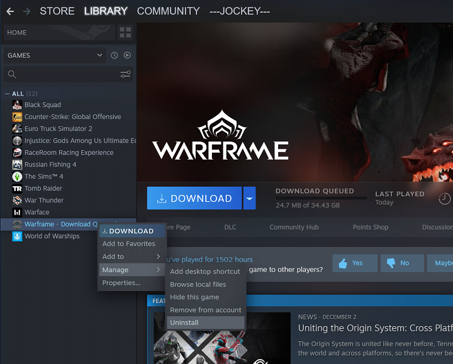Select 'World of Warships' entry
The image size is (453, 364).
point(52,236)
